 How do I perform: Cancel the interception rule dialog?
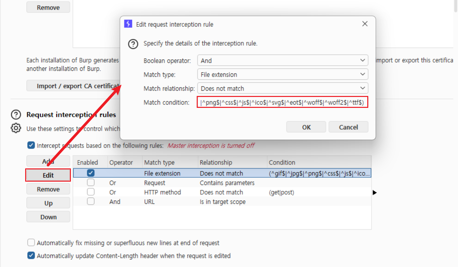point(348,127)
